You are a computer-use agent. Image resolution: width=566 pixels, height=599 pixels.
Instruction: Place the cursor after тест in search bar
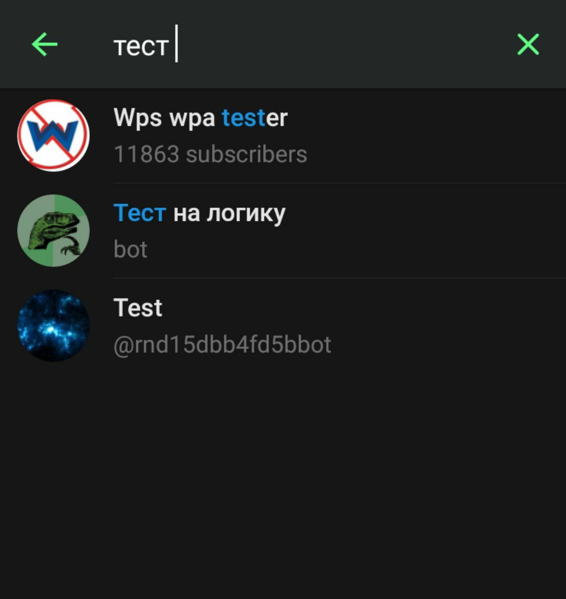click(176, 44)
